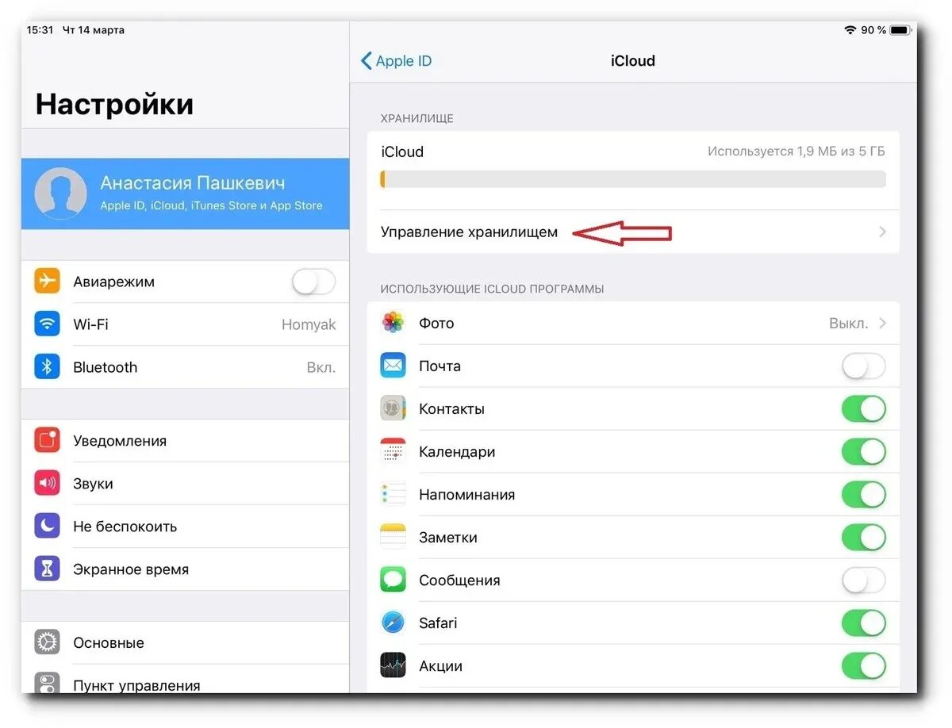Tap the Screen Time hourglass icon
Screen dimensions: 952x728
coord(48,569)
